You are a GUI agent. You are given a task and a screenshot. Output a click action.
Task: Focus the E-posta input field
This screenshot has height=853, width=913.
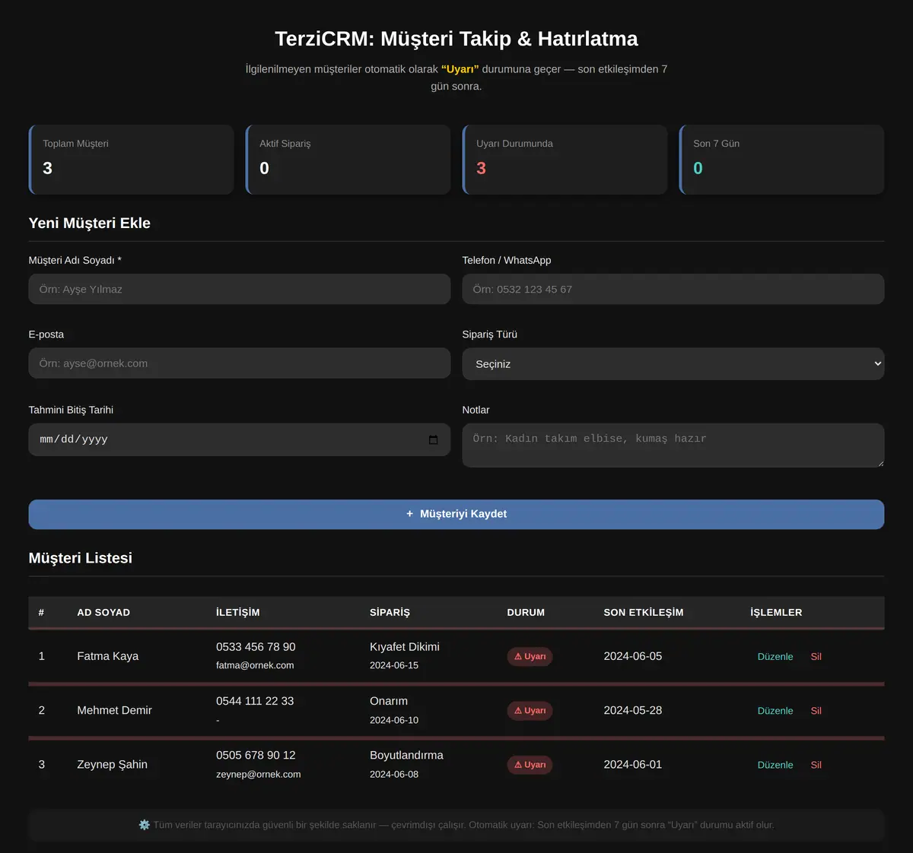click(240, 363)
